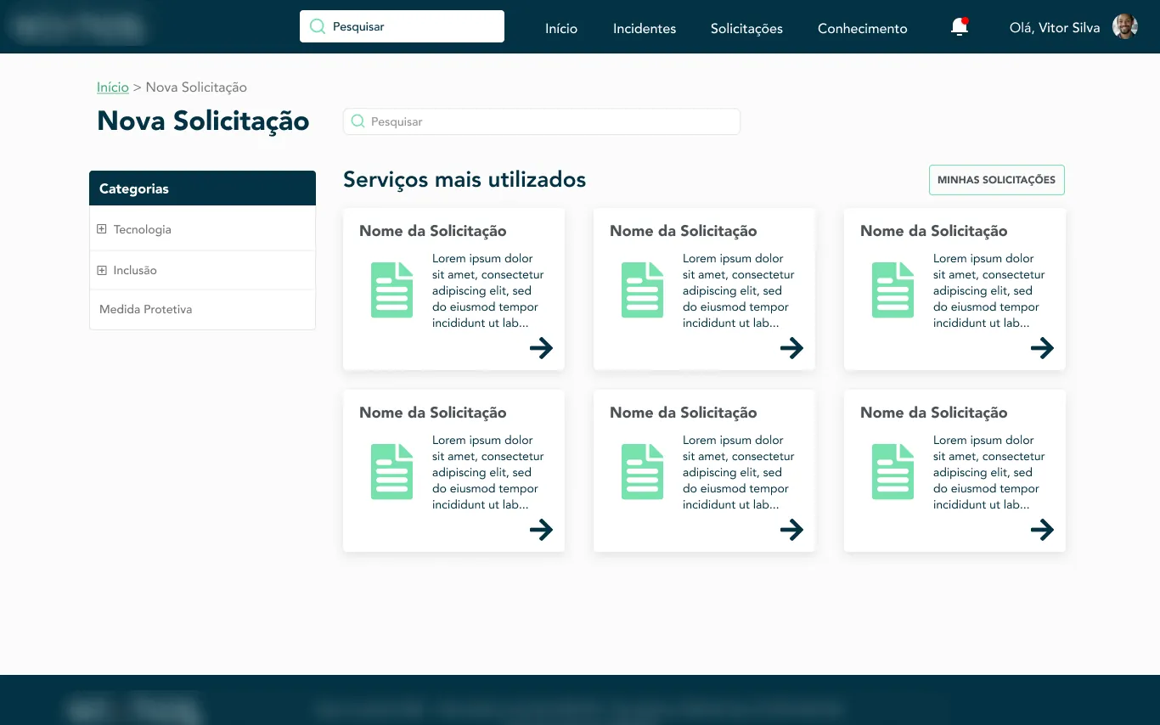This screenshot has height=725, width=1160.
Task: Click the "Olá, Vitor Silva" greeting
Action: (1055, 28)
